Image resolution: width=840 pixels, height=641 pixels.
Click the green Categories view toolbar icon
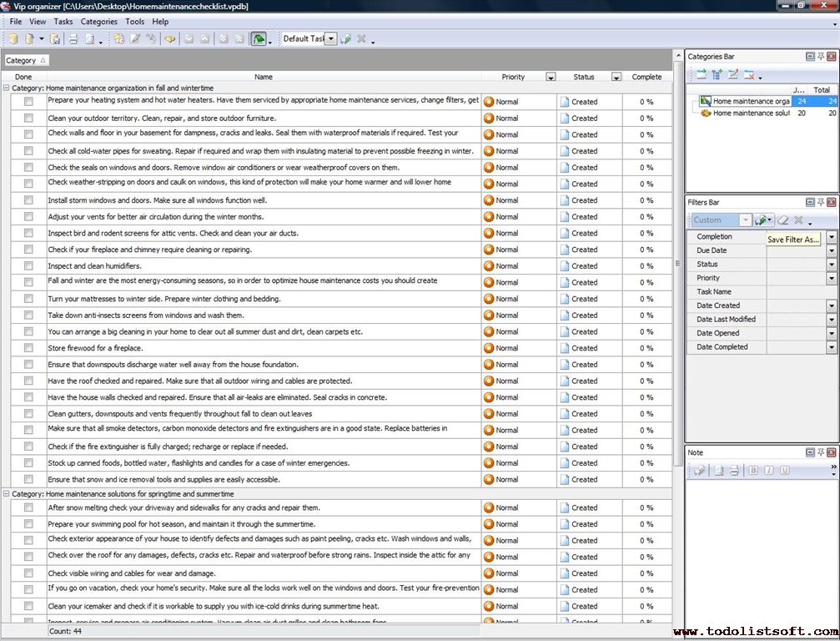click(x=259, y=39)
